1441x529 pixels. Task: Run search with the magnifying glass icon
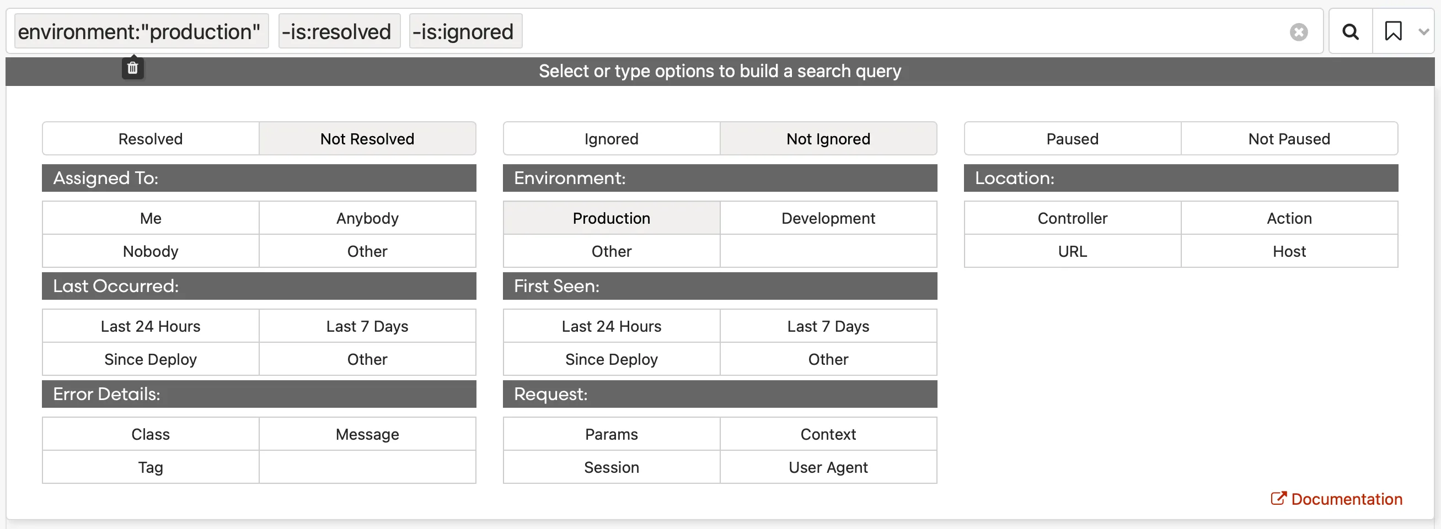tap(1351, 32)
